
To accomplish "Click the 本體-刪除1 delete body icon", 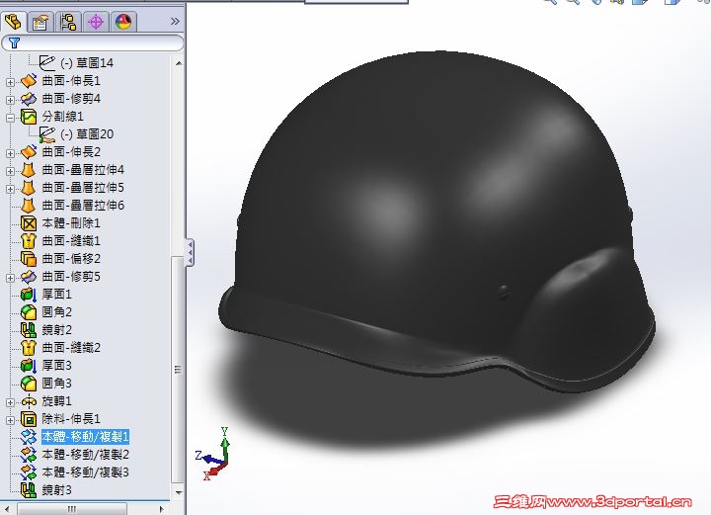I will click(29, 223).
